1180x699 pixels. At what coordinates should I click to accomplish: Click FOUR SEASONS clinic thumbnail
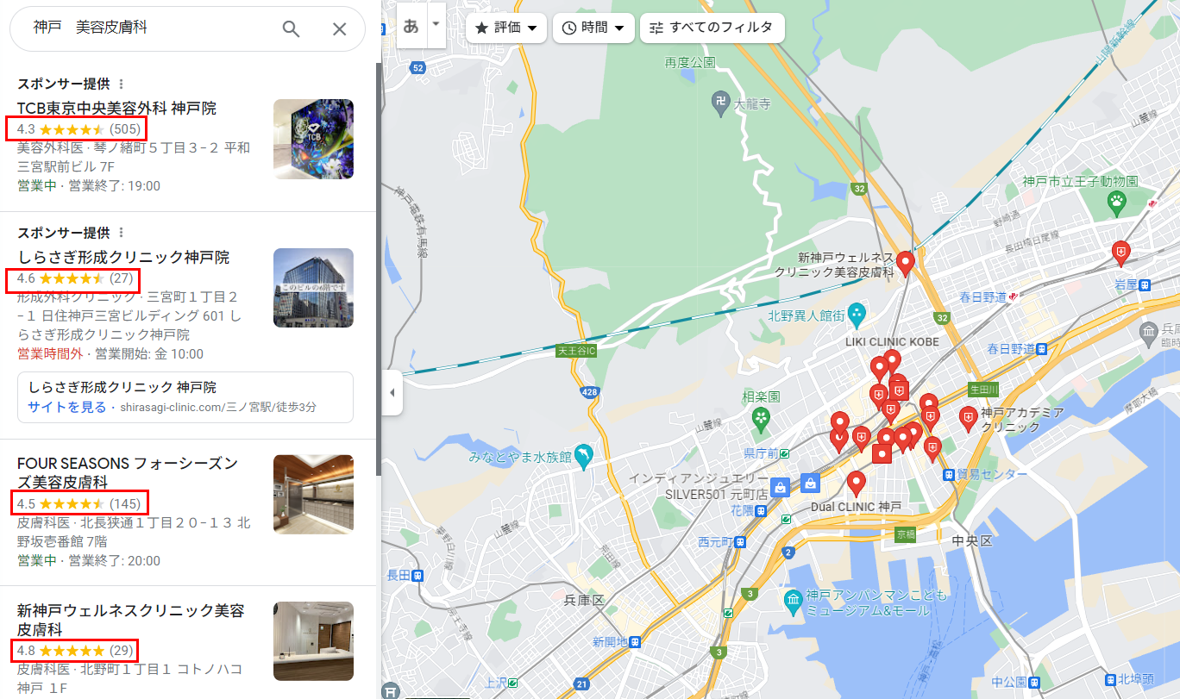(313, 495)
